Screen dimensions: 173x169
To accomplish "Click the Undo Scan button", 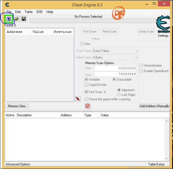I will (x=147, y=31).
